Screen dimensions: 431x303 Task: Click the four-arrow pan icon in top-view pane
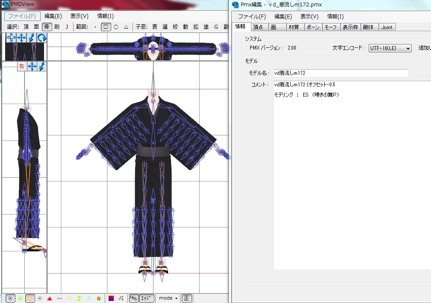tap(21, 38)
